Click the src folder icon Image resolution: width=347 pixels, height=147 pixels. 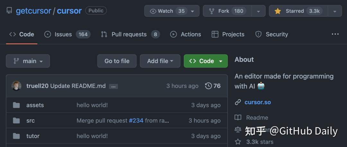coord(16,120)
